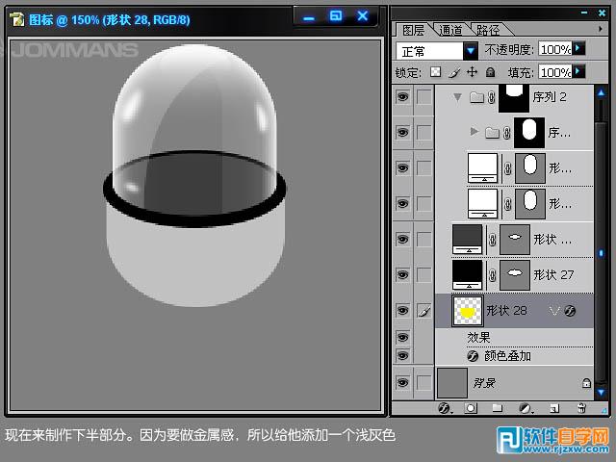The width and height of the screenshot is (616, 462).
Task: Select the 图层 (Layers) tab
Action: [414, 30]
